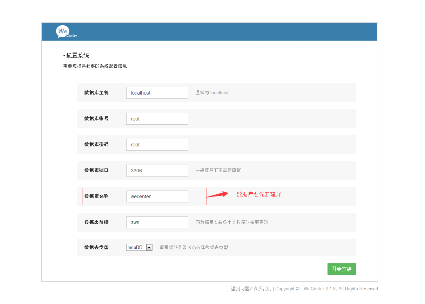Click the 数据库端口 label

click(96, 171)
